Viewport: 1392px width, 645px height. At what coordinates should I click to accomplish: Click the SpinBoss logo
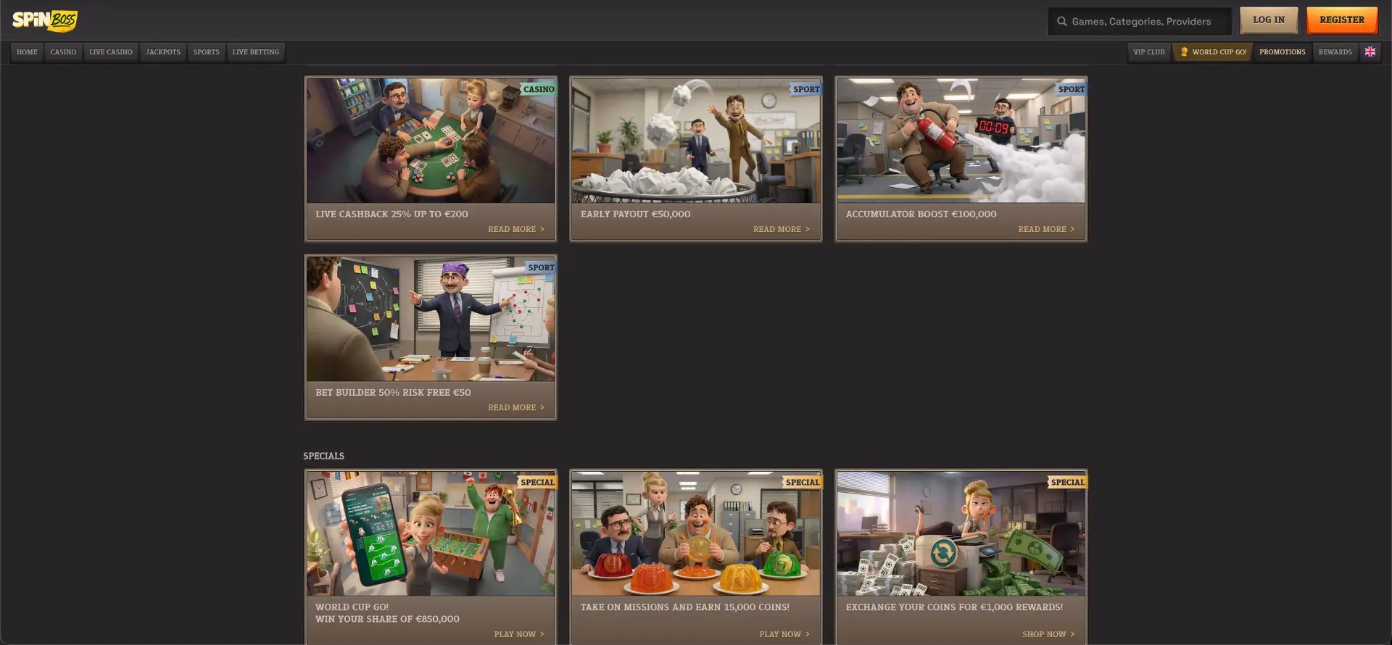pos(45,21)
